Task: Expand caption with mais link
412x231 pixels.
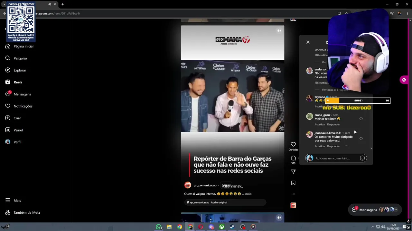Action: [248, 194]
